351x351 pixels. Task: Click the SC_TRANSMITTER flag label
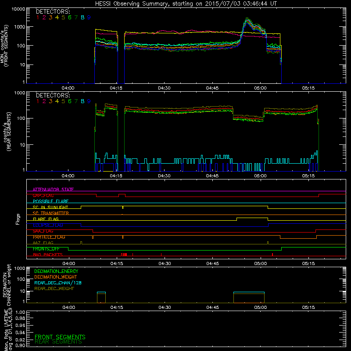51,213
